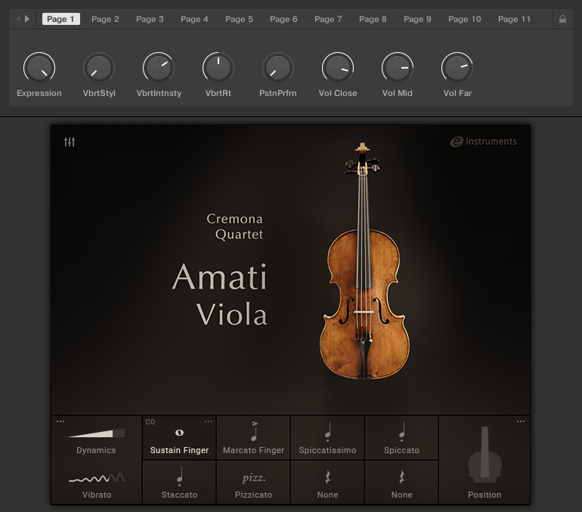Open Page 11 tab

pyautogui.click(x=515, y=19)
